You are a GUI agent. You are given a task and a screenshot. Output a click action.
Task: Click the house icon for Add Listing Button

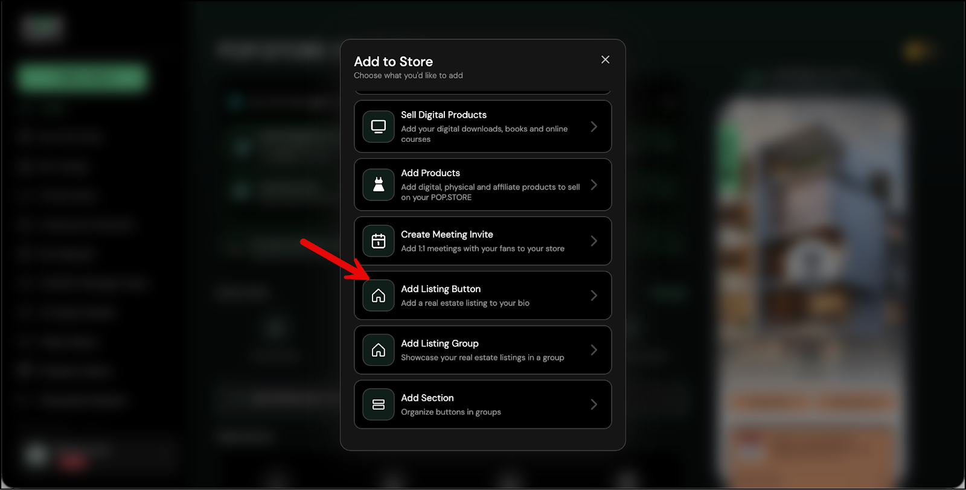(x=379, y=296)
